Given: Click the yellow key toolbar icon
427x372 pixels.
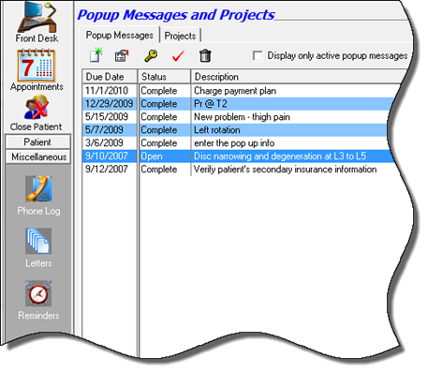Looking at the screenshot, I should pos(151,56).
